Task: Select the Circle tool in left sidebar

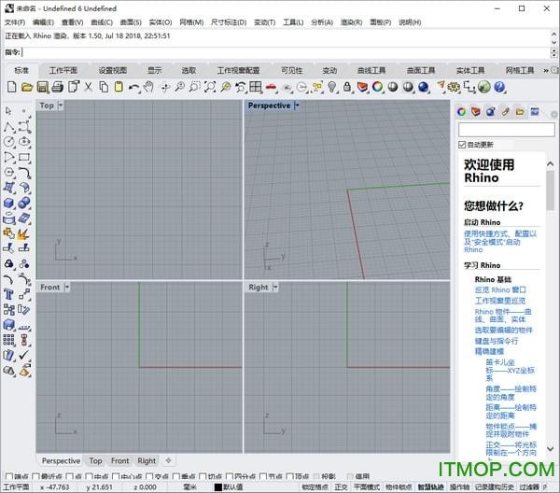Action: (9, 142)
